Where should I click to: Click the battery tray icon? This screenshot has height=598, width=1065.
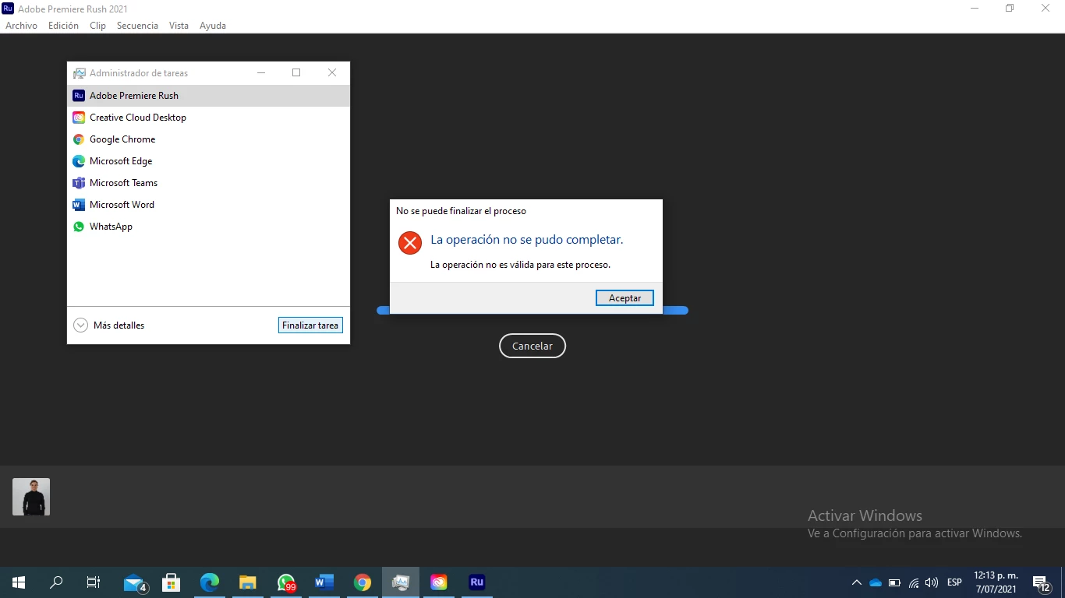[894, 582]
